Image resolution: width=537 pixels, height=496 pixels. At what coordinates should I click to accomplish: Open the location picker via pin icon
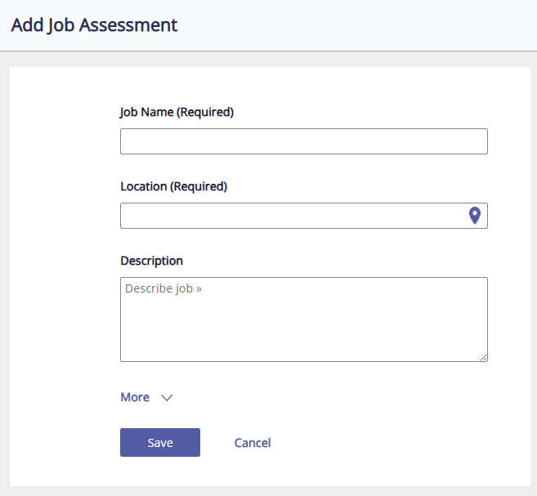(474, 216)
